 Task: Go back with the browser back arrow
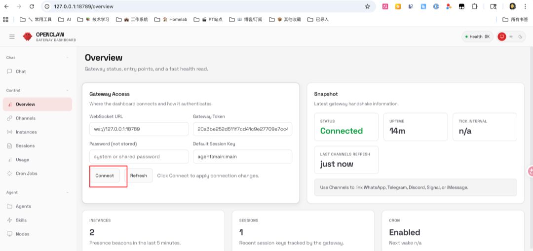pyautogui.click(x=6, y=6)
